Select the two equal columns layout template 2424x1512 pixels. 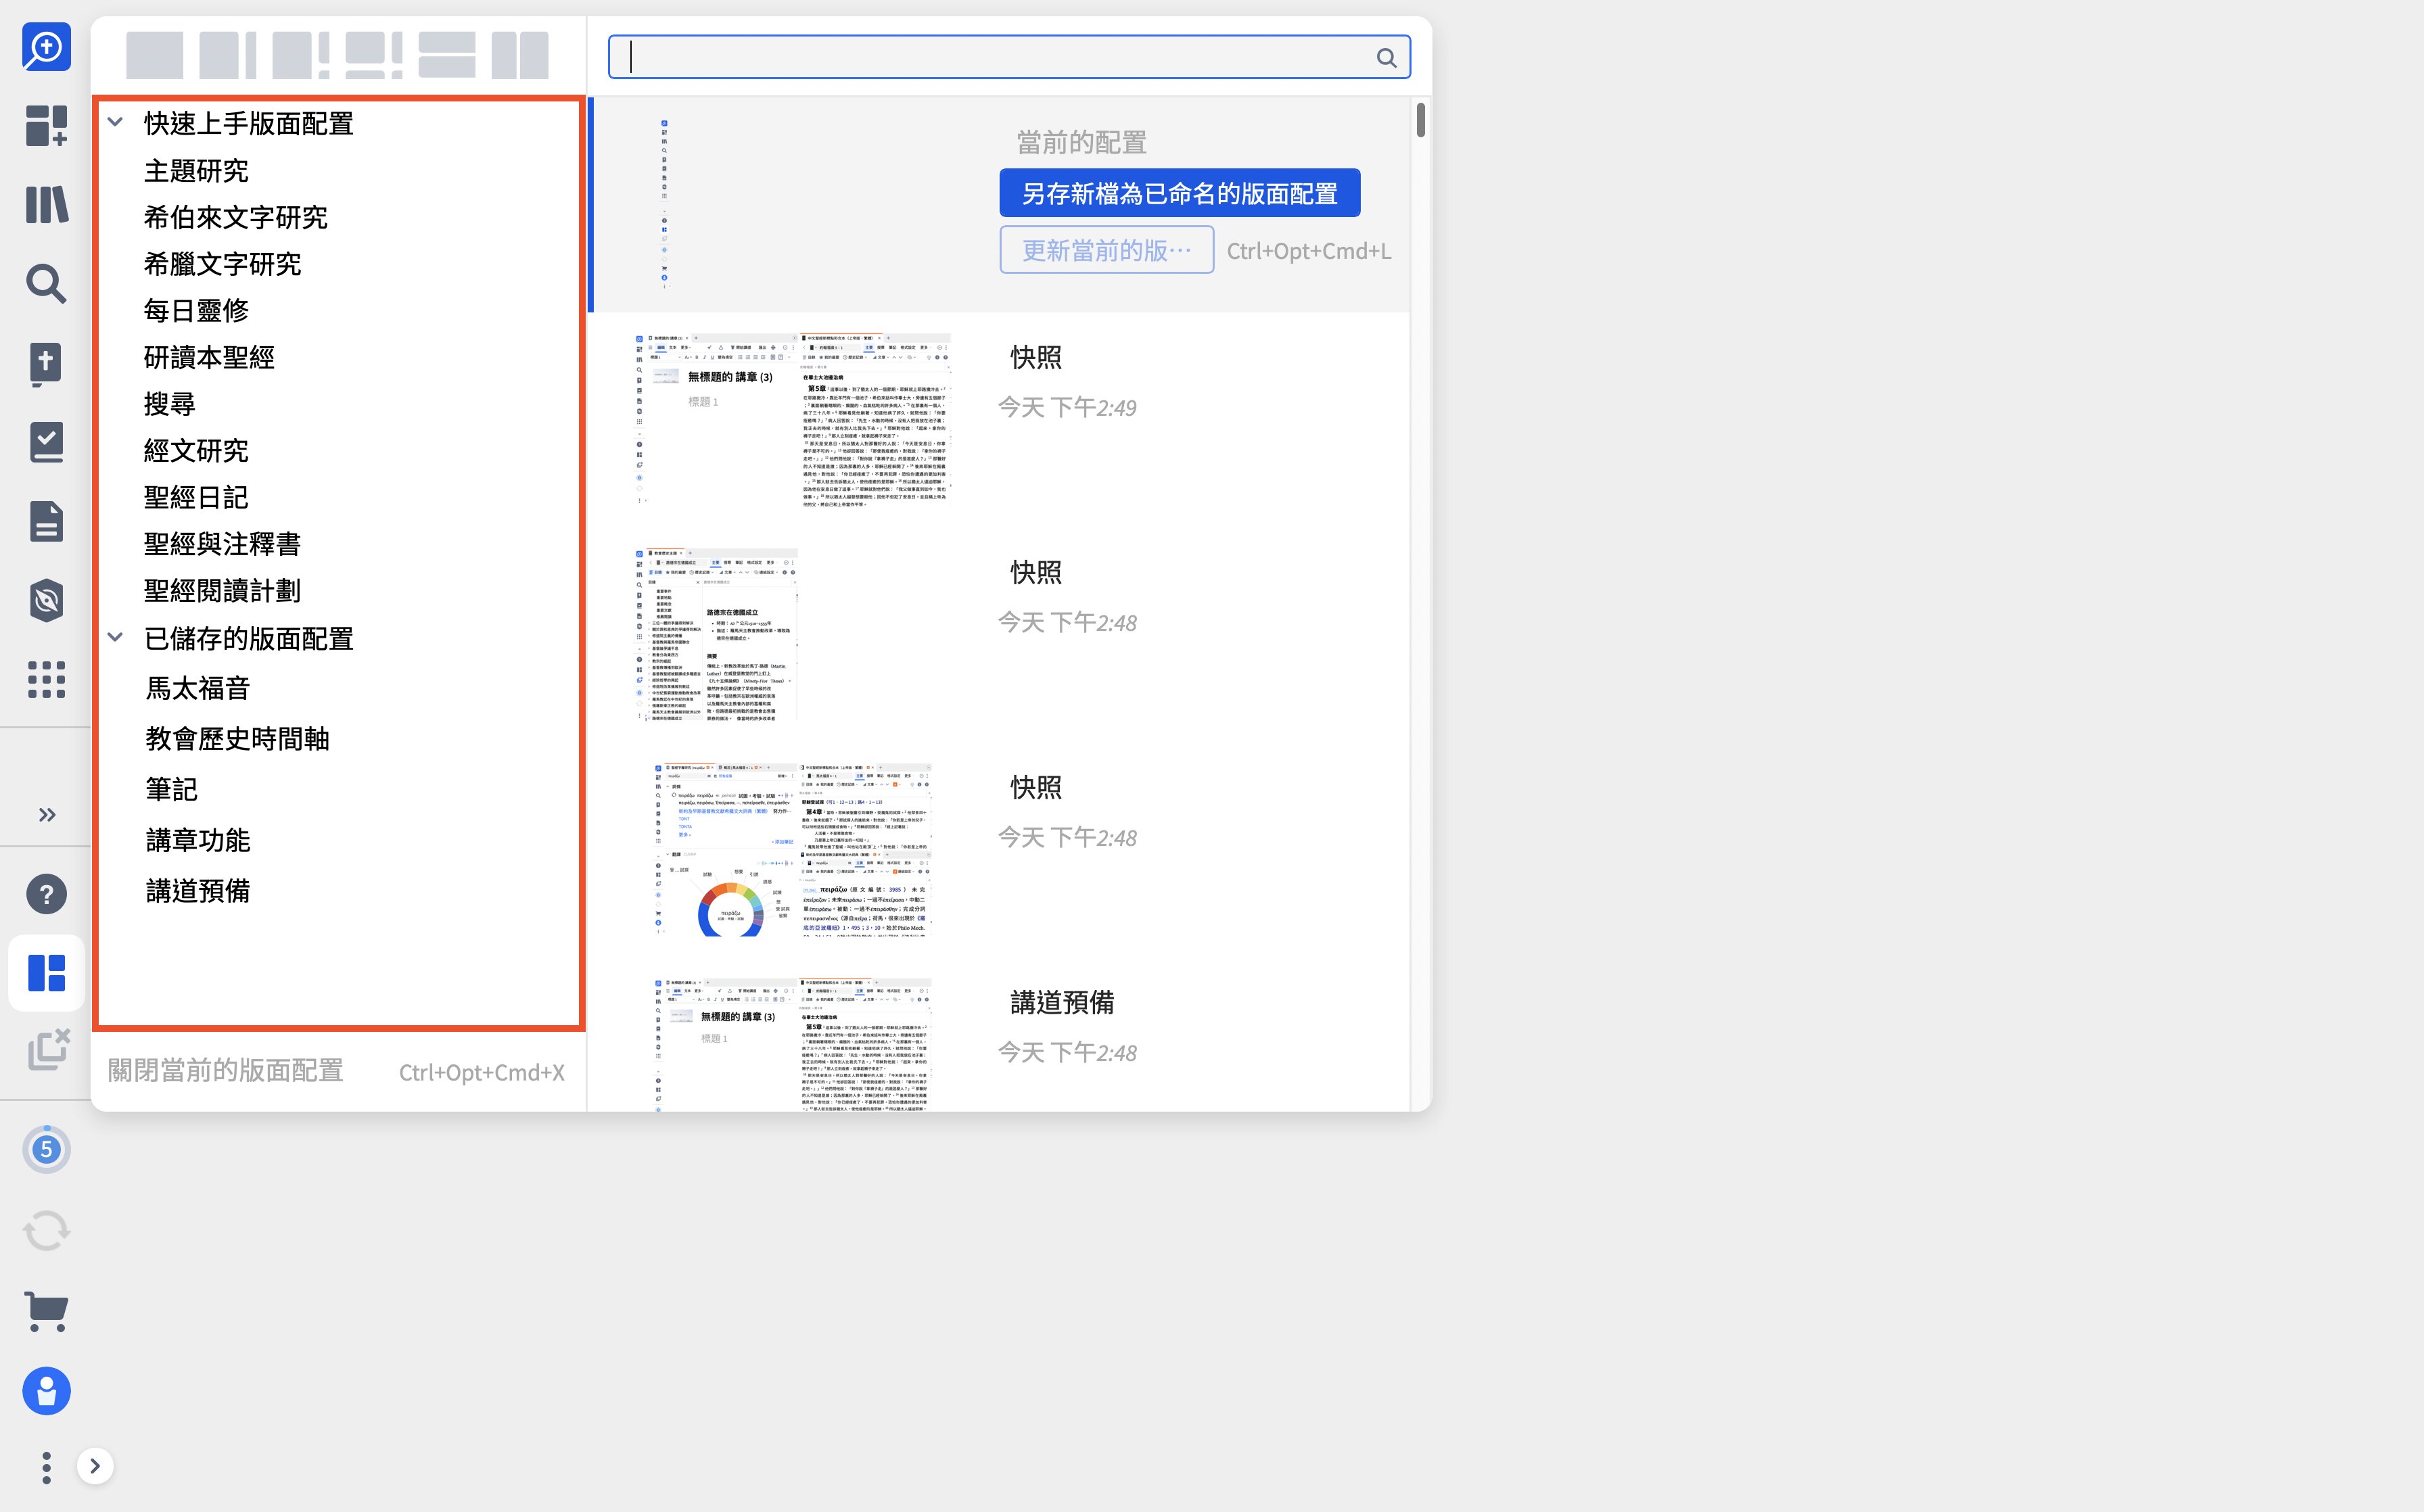[x=519, y=55]
